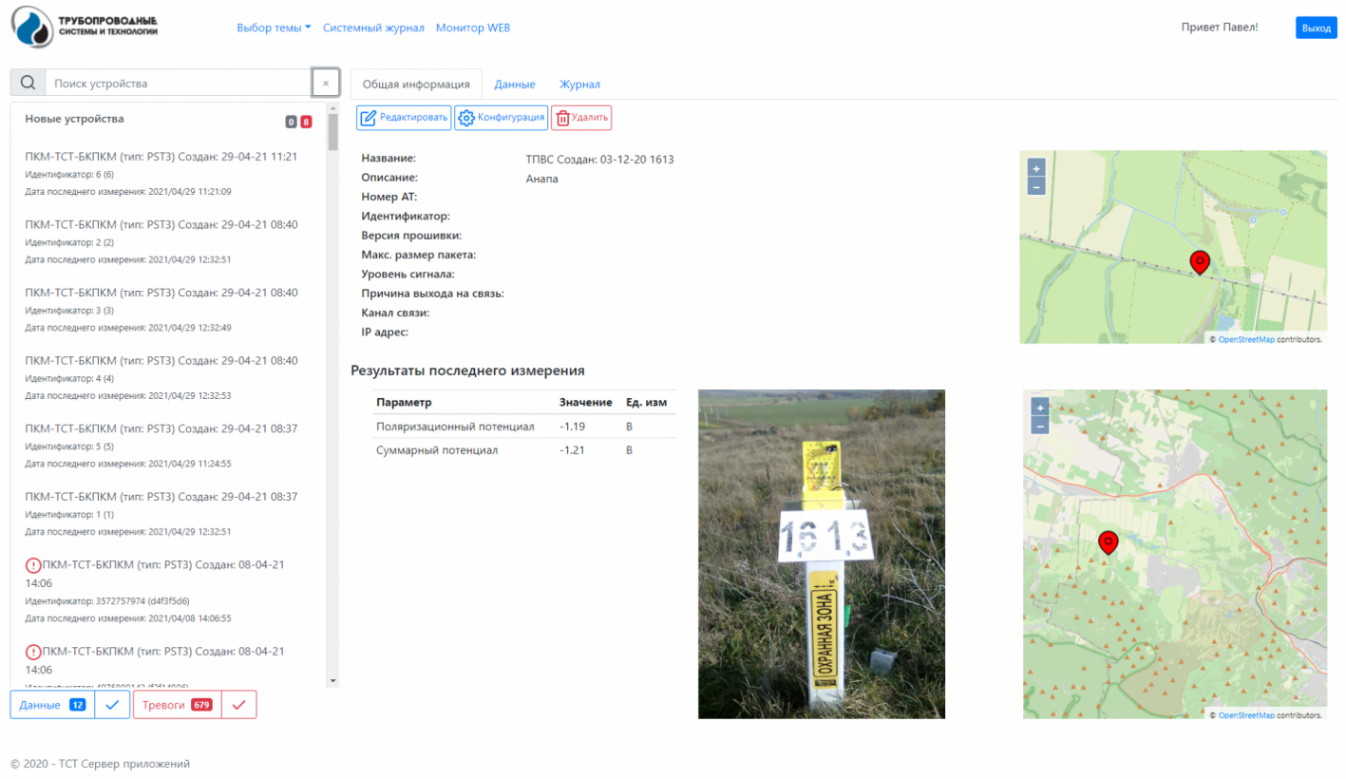Open Системный журнал from the navbar

[x=373, y=28]
